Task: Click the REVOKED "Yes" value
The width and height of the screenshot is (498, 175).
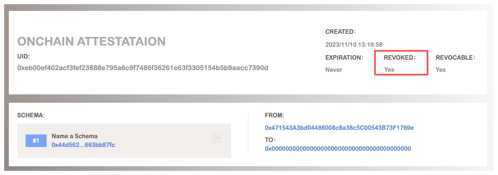Action: [389, 70]
